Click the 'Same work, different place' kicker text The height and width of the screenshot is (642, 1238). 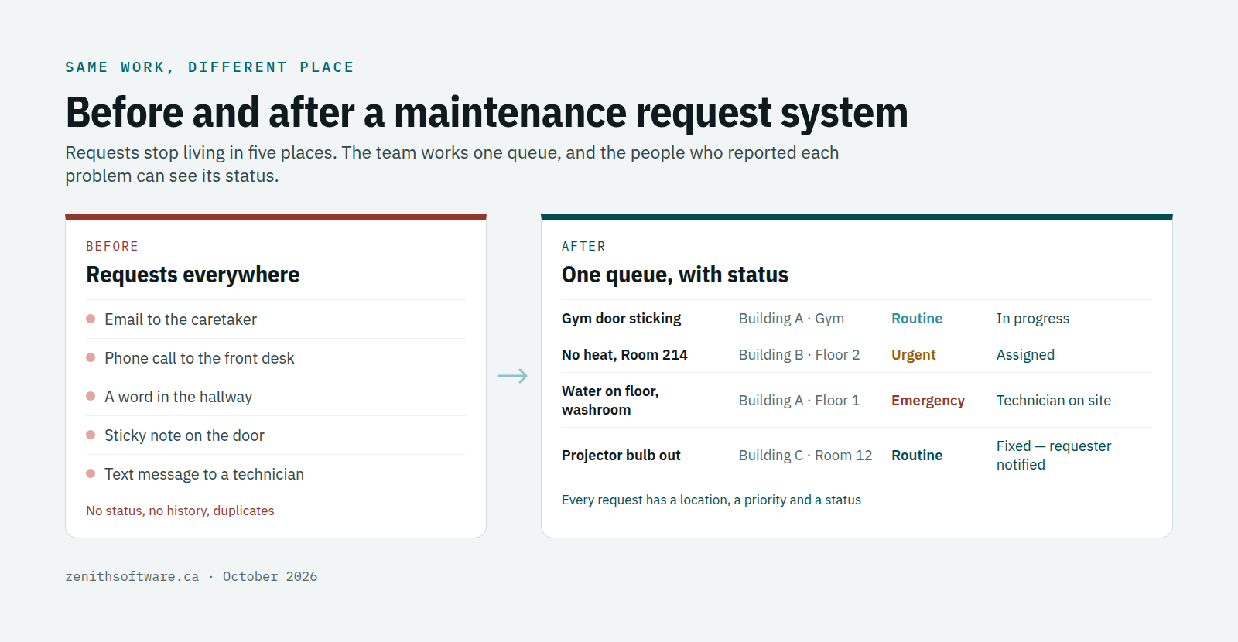click(210, 67)
